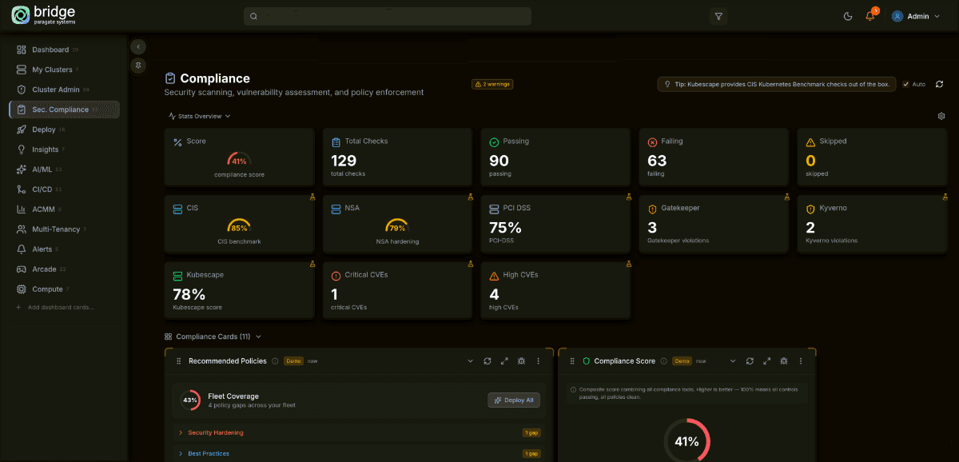Click Demo badge on Compliance Score card
Image resolution: width=959 pixels, height=462 pixels.
pyautogui.click(x=681, y=361)
